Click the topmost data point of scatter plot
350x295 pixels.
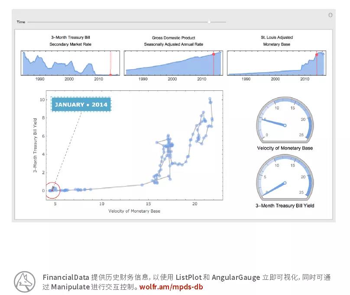point(210,99)
